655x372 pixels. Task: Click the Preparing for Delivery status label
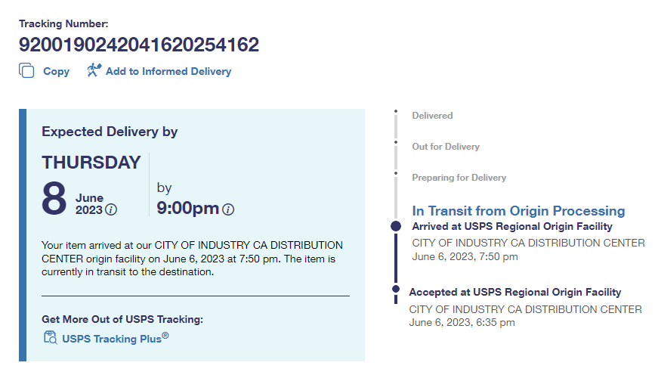(459, 178)
